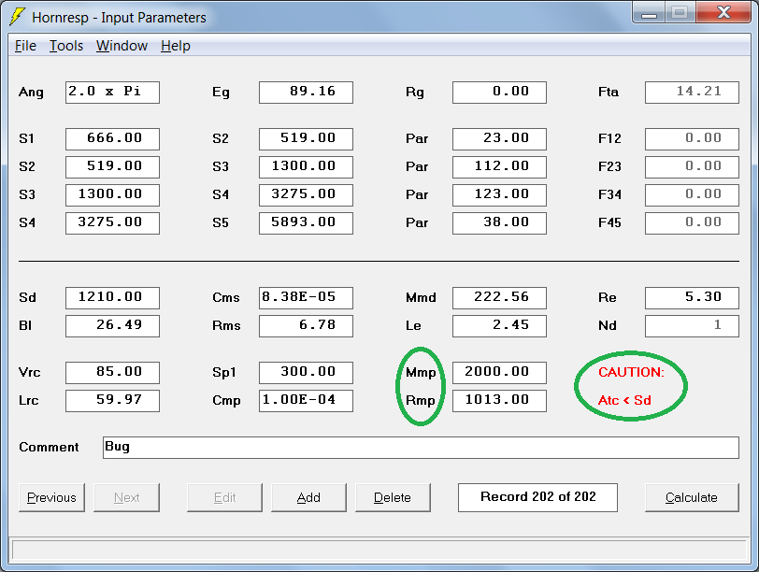Select the F45 field
This screenshot has height=572, width=759.
click(x=692, y=223)
